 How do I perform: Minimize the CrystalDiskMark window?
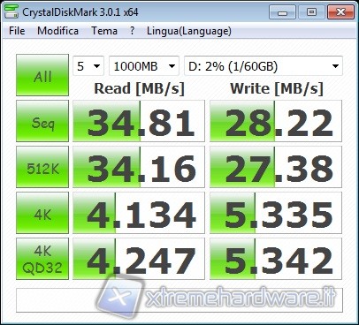click(282, 12)
